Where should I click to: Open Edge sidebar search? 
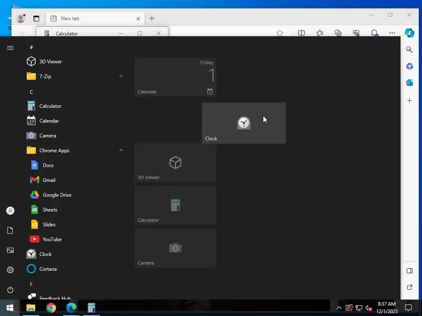pyautogui.click(x=409, y=49)
